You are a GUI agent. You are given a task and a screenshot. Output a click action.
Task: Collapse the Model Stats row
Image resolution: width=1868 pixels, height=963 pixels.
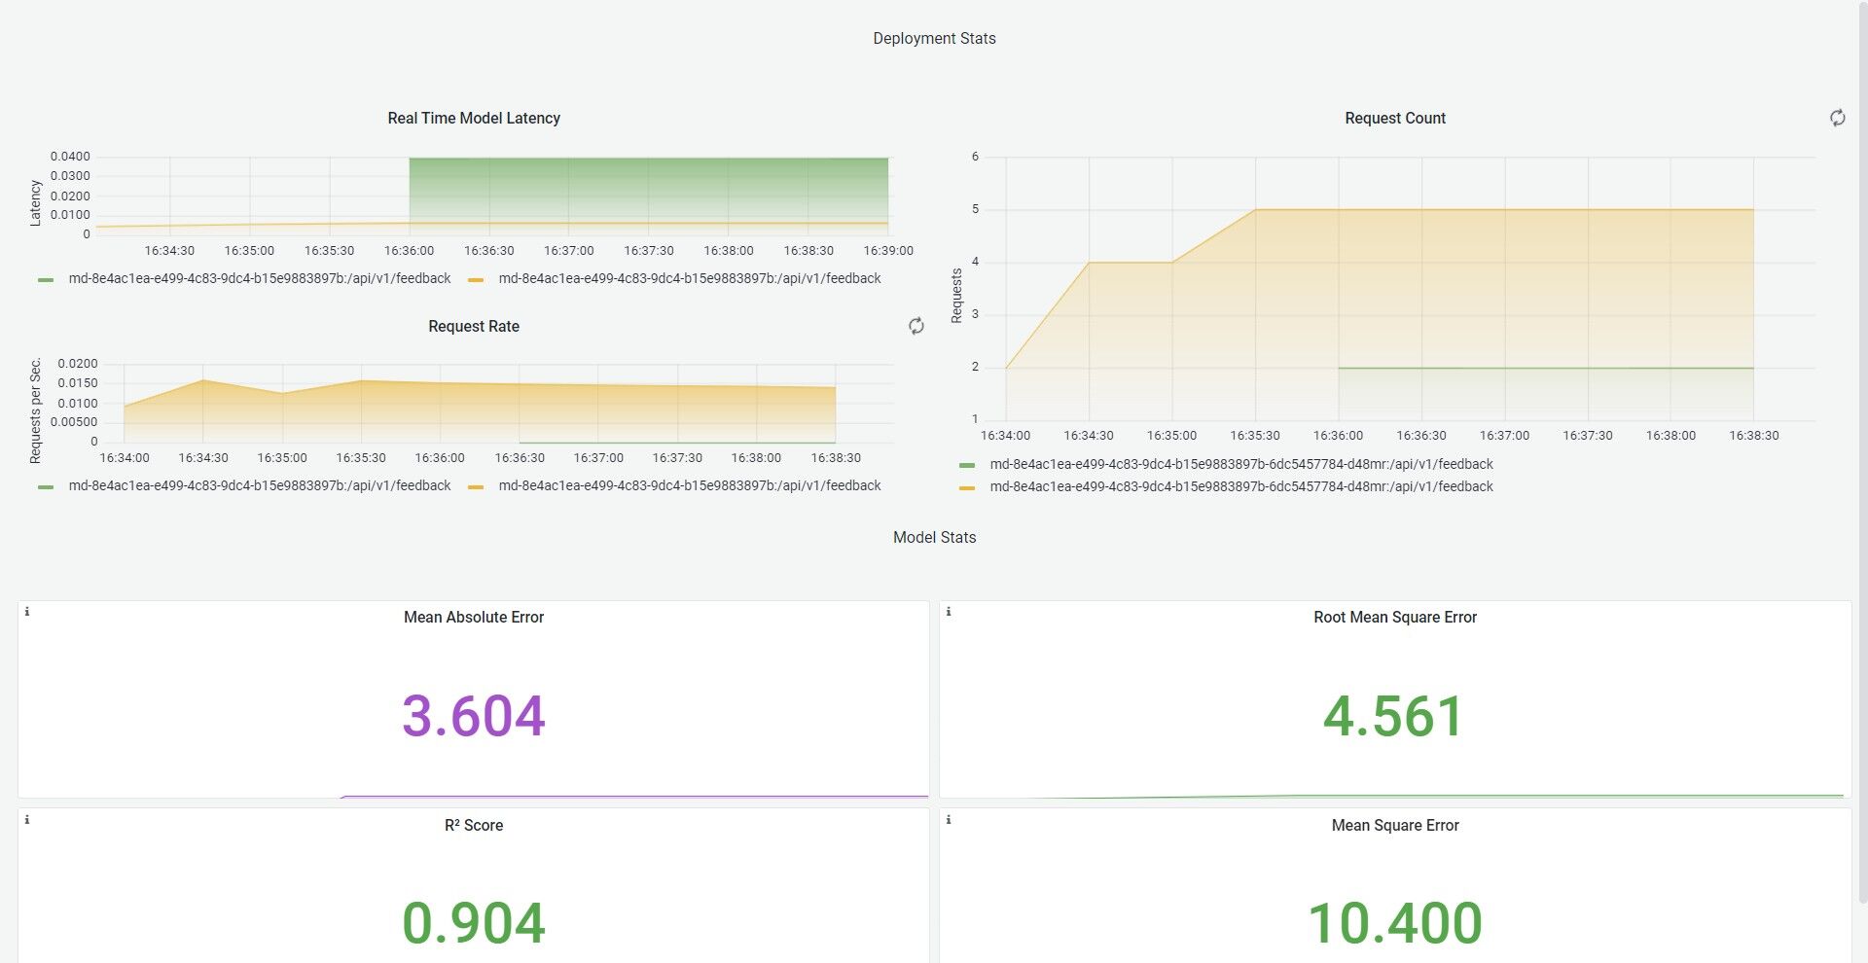tap(934, 537)
